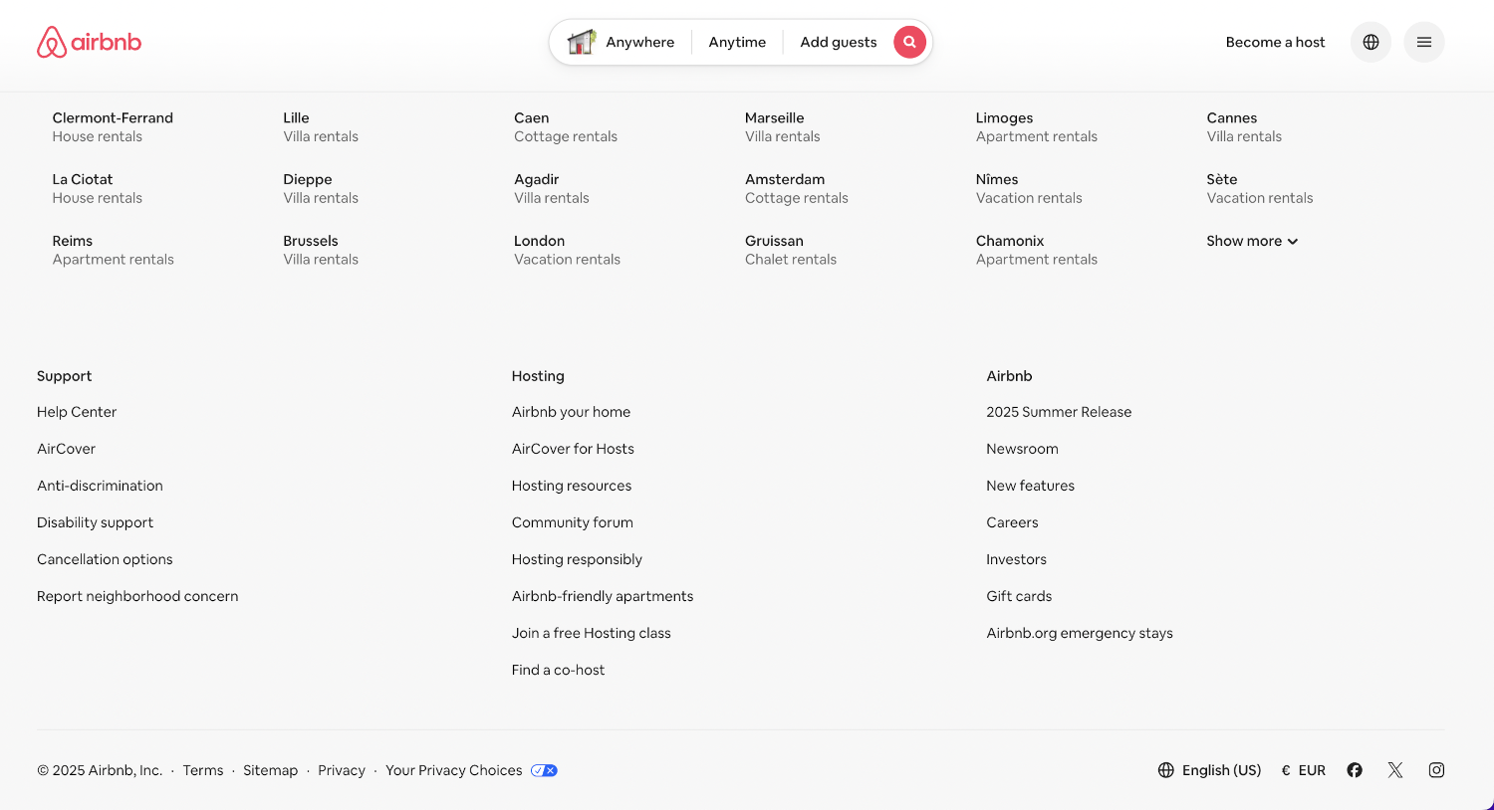Select Marseille Villa rentals
Image resolution: width=1494 pixels, height=810 pixels.
783,126
